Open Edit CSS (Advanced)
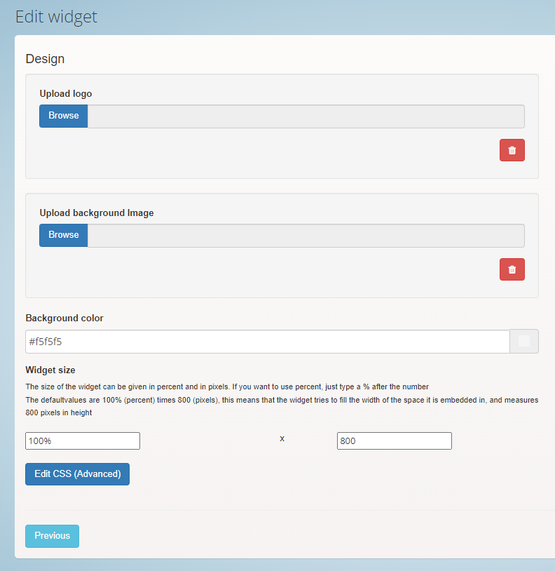The image size is (555, 571). [78, 473]
